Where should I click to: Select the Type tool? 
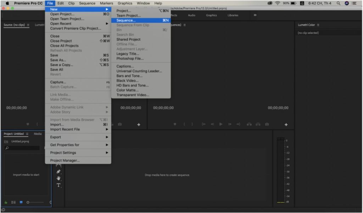point(58,185)
